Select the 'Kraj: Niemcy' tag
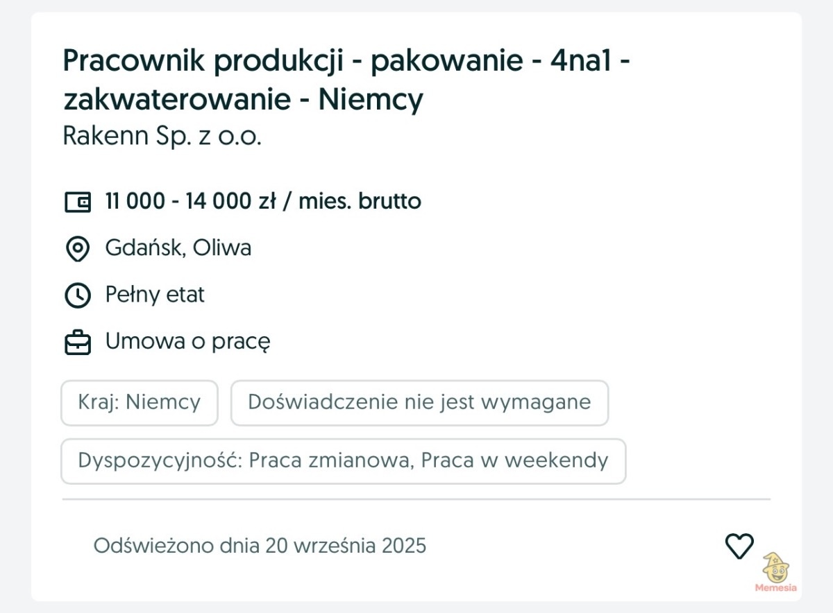The image size is (833, 613). click(140, 402)
